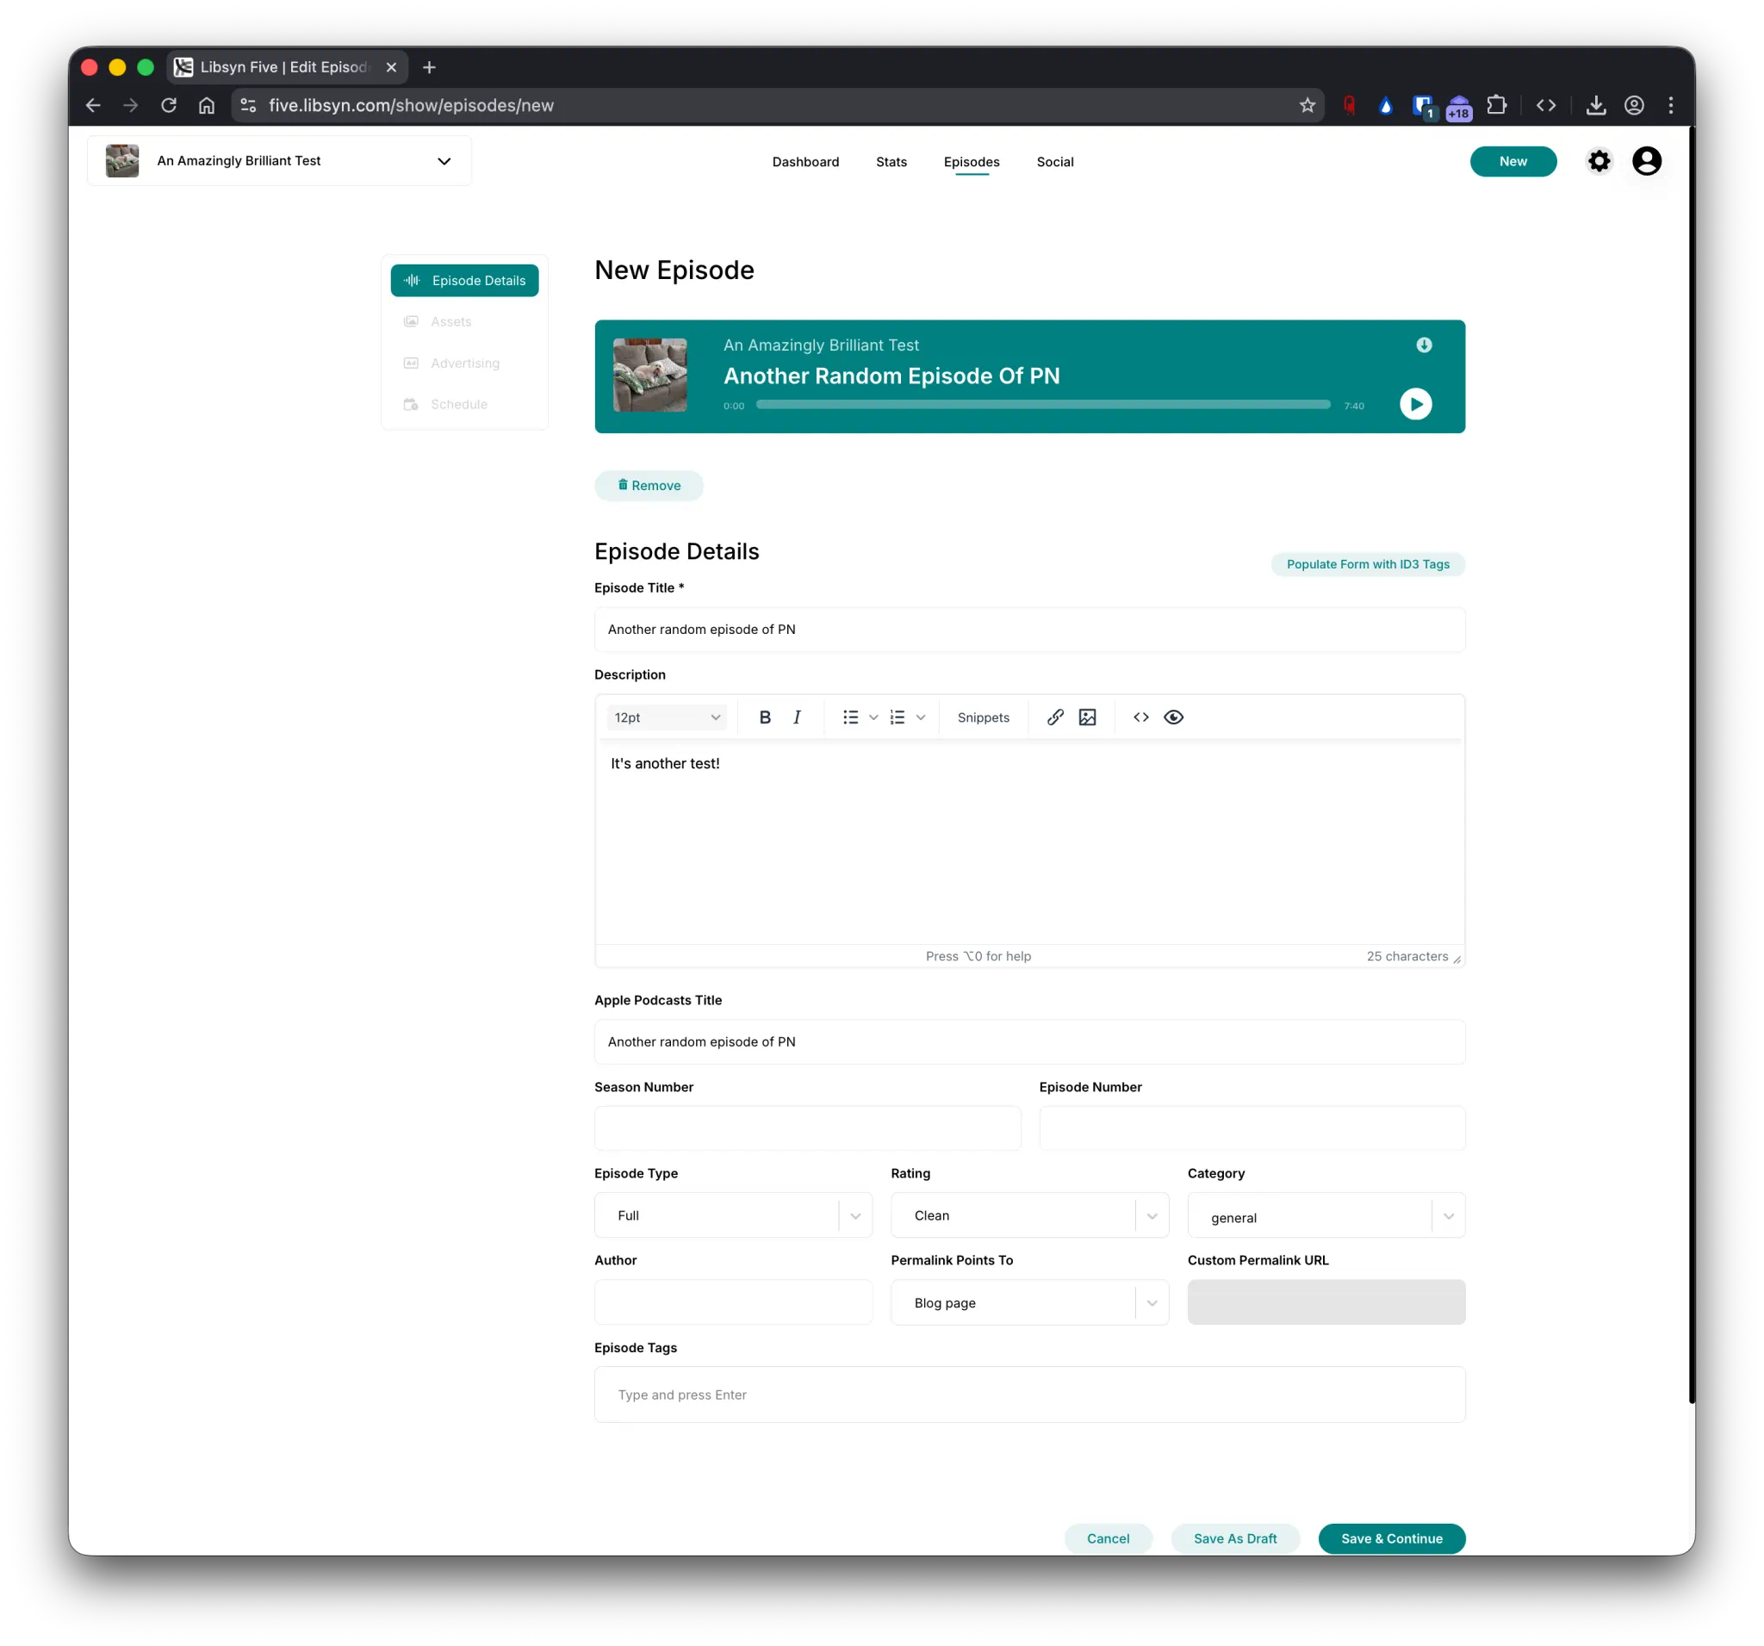Open the settings gear icon

1598,161
